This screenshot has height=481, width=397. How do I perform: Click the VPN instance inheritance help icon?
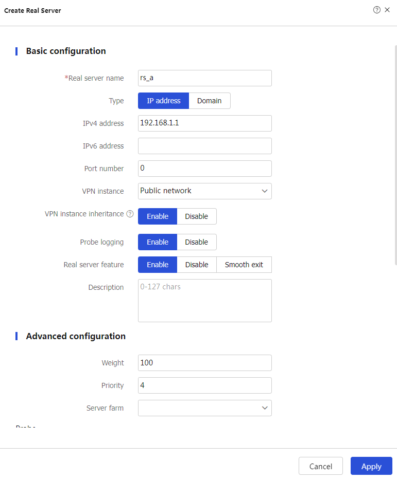pos(130,214)
